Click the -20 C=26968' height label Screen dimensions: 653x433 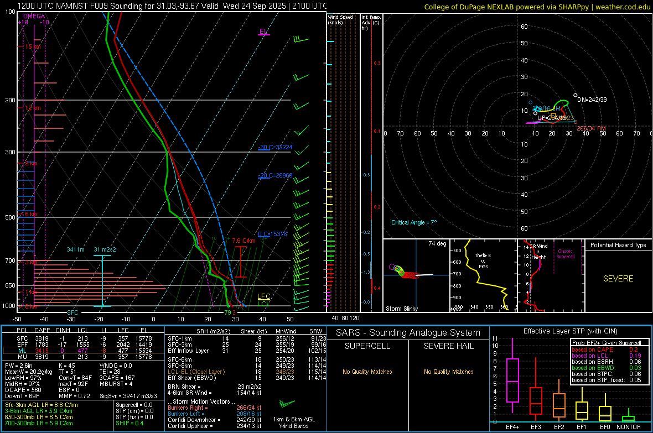[276, 175]
